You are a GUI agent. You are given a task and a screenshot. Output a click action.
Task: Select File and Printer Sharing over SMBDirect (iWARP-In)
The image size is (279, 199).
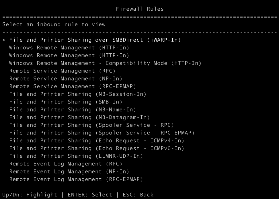[x=95, y=40]
